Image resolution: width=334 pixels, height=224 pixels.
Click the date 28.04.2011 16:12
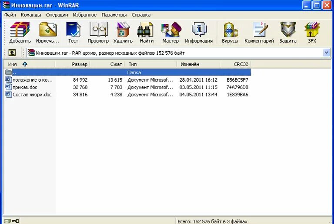[x=198, y=80]
